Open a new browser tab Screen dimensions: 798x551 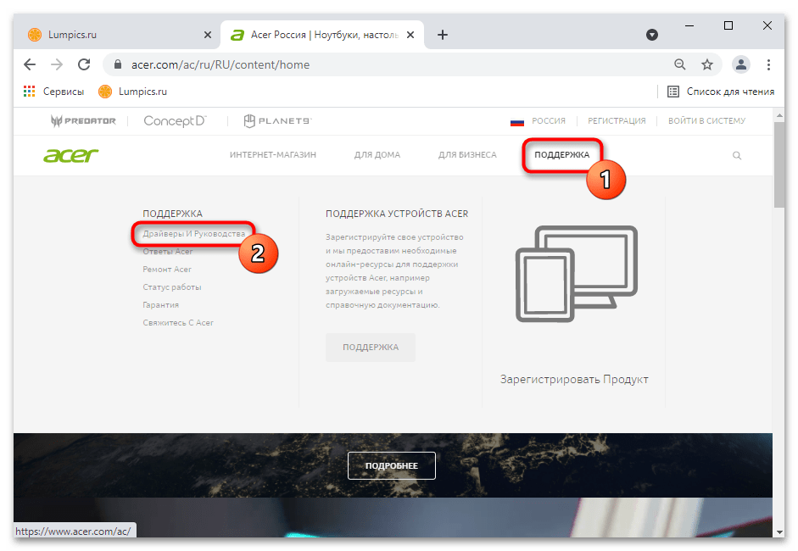[x=443, y=35]
